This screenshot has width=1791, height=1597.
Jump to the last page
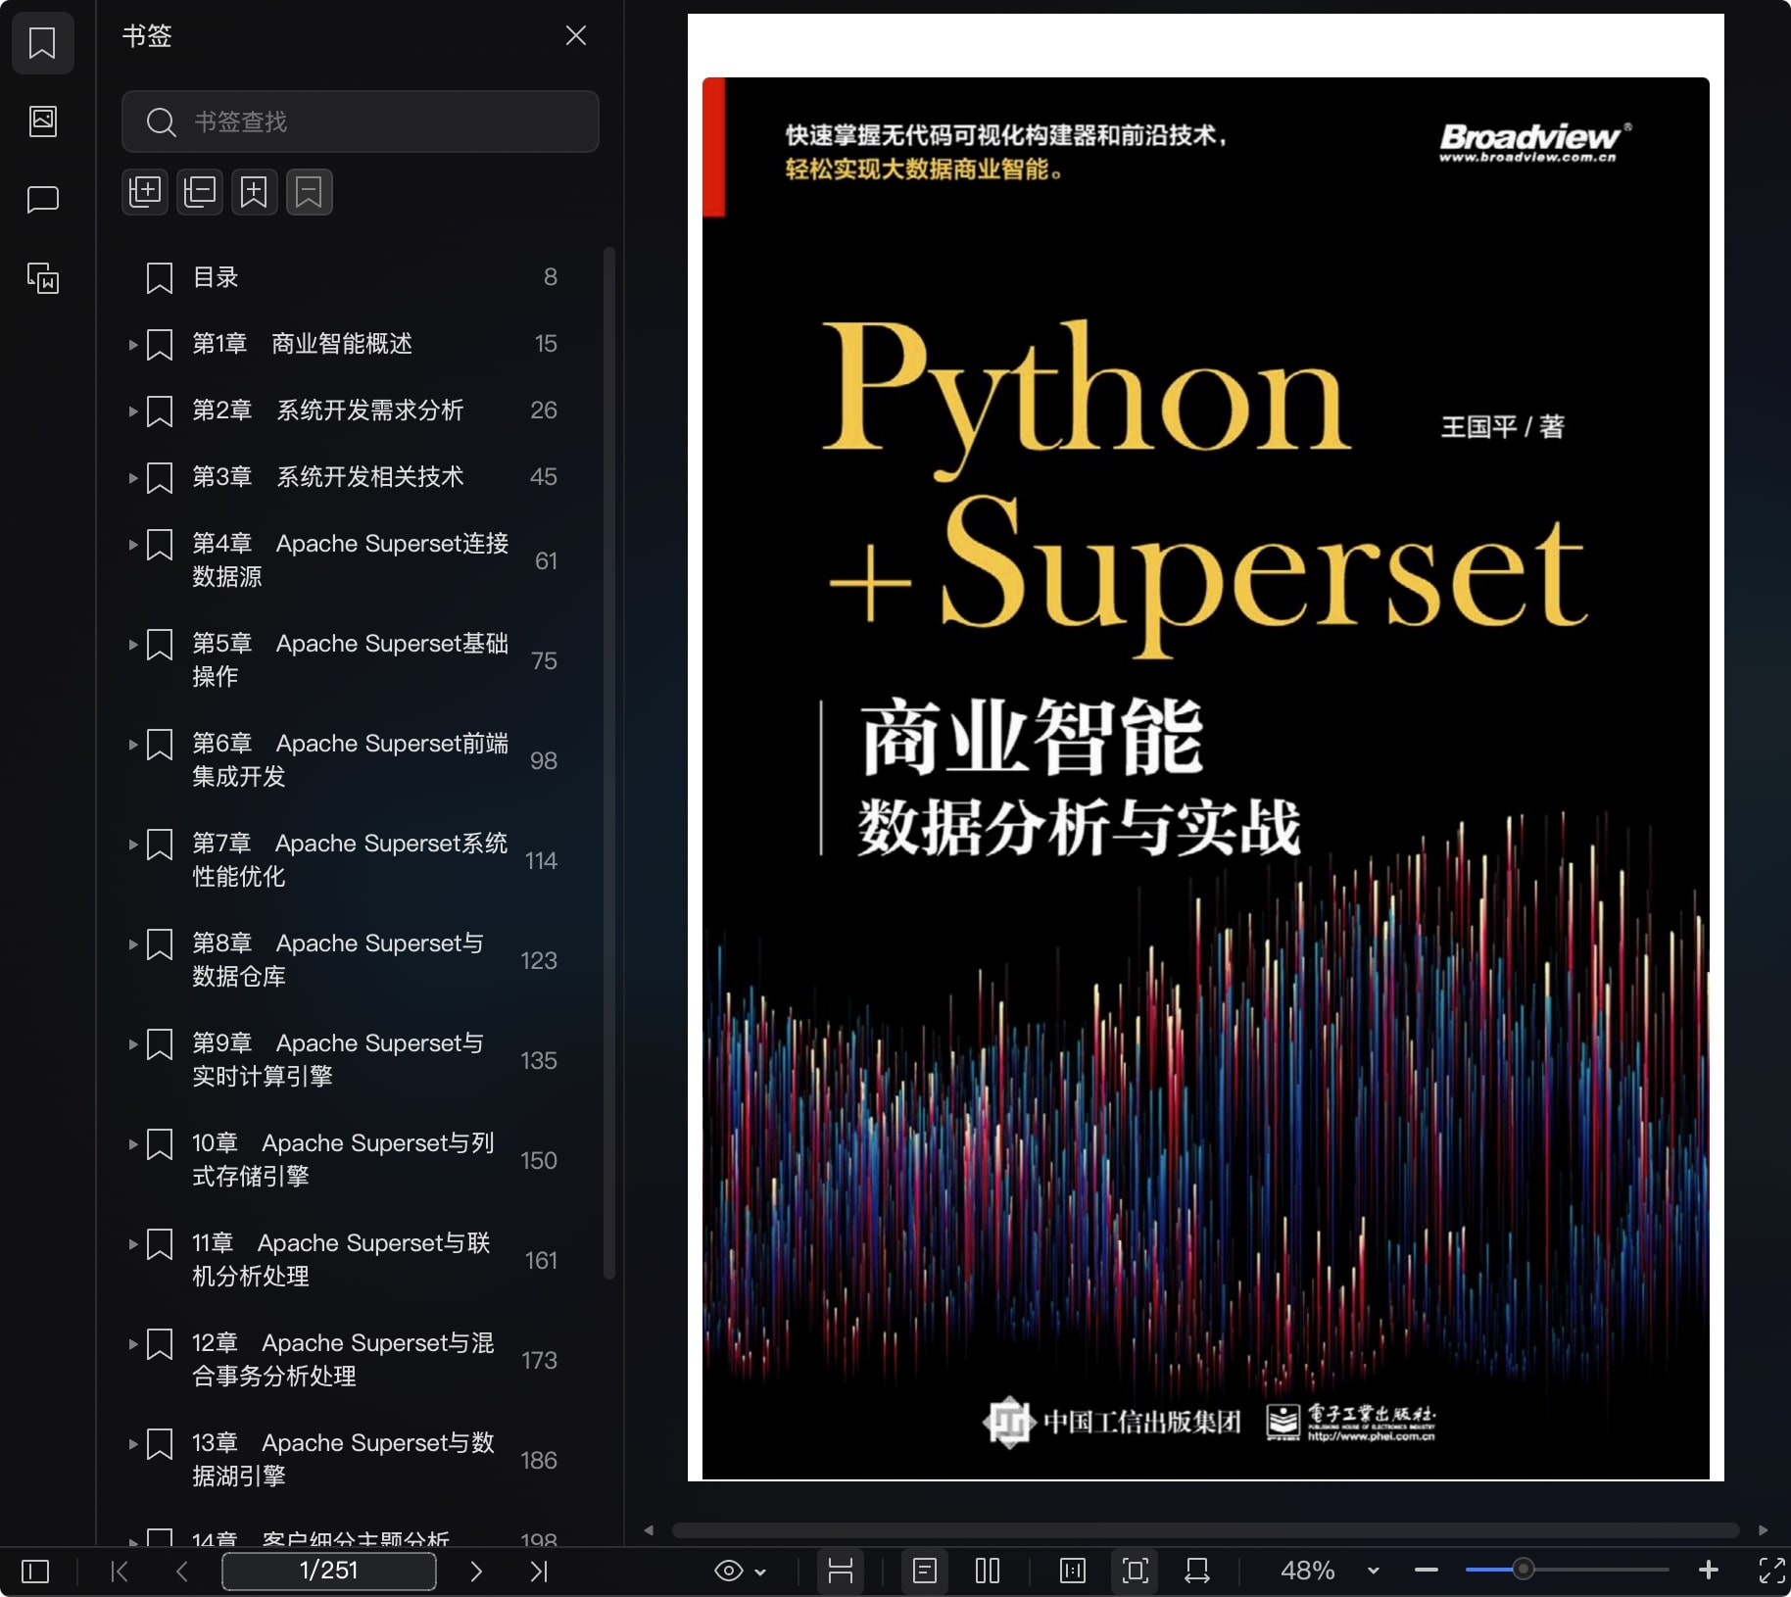pos(539,1572)
